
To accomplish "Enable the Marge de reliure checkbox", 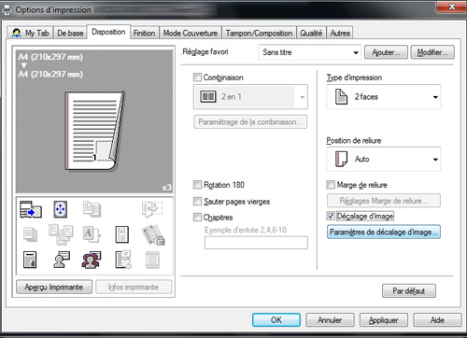I will coord(331,185).
